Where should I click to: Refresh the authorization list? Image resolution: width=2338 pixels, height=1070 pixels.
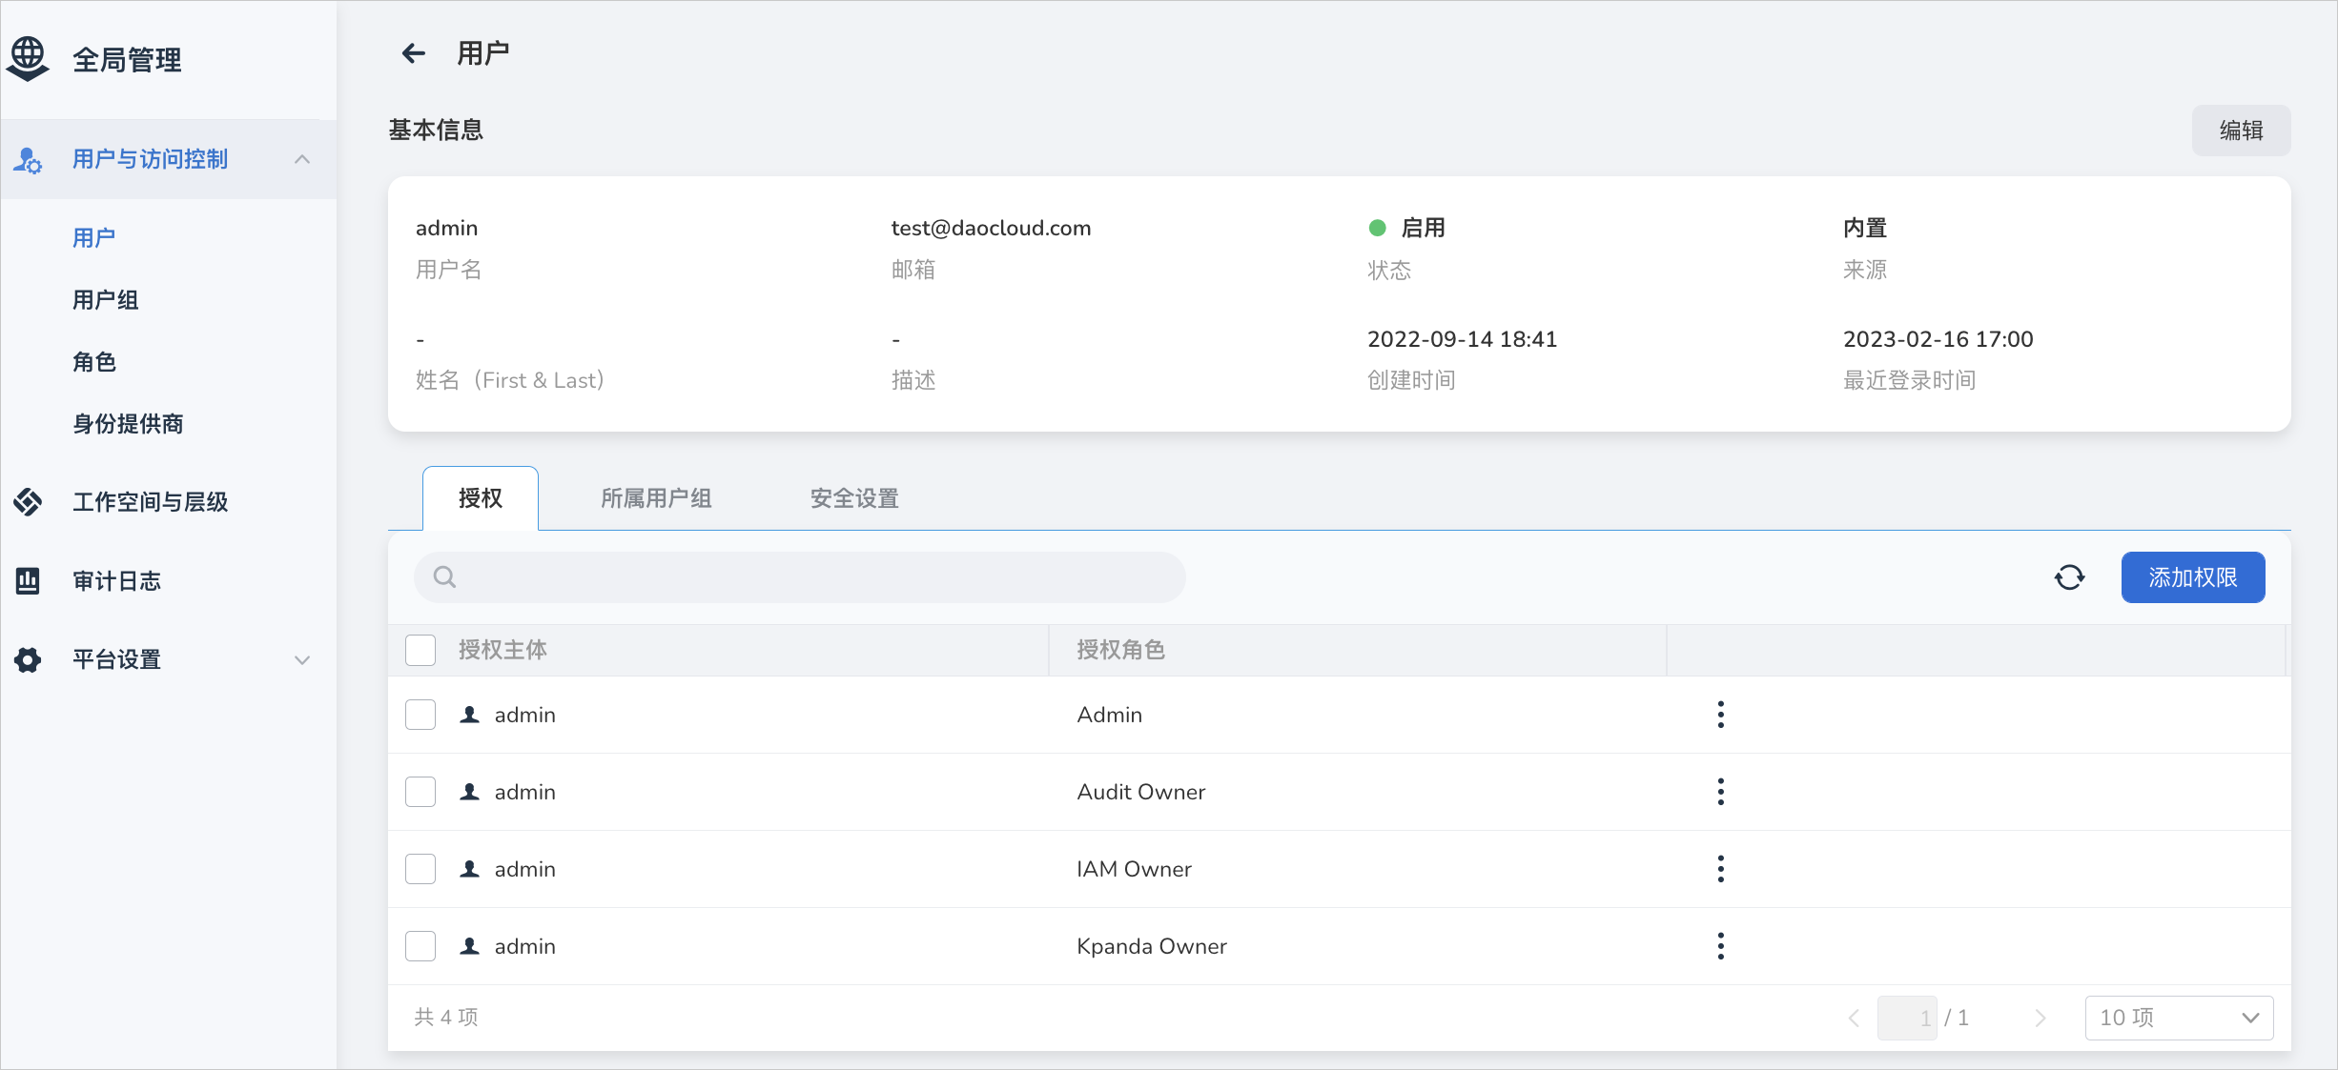[2069, 577]
